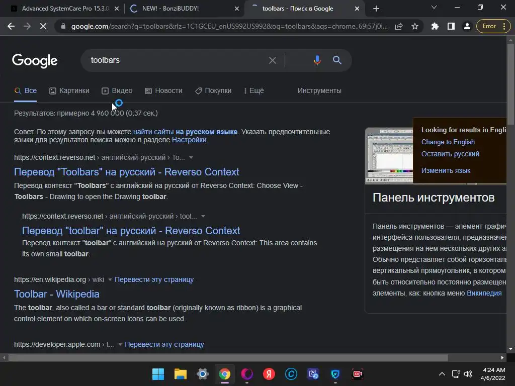This screenshot has height=386, width=515.
Task: Clear the search box text
Action: [272, 60]
